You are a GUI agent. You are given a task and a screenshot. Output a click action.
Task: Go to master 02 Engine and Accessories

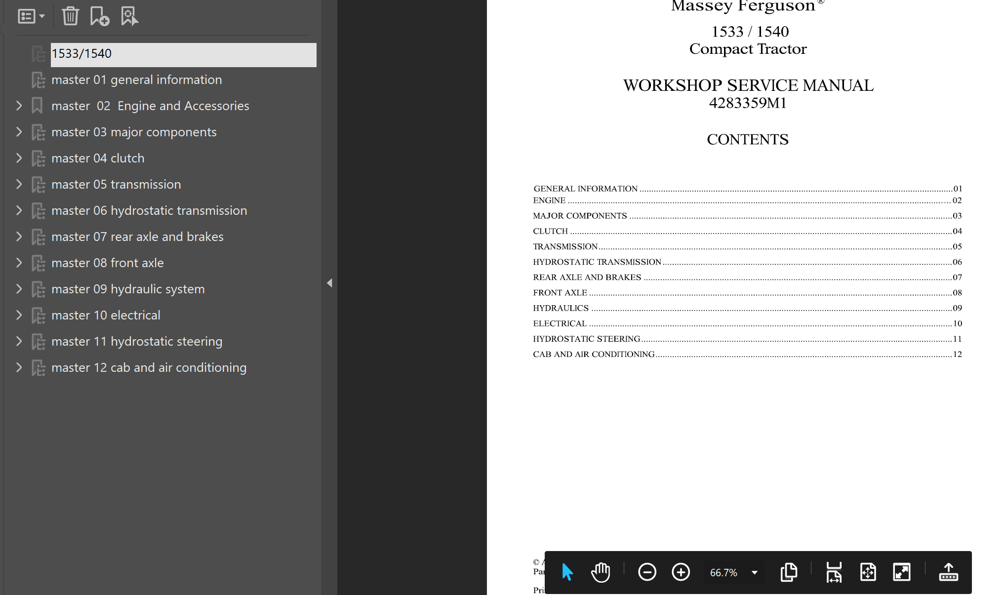click(x=150, y=106)
